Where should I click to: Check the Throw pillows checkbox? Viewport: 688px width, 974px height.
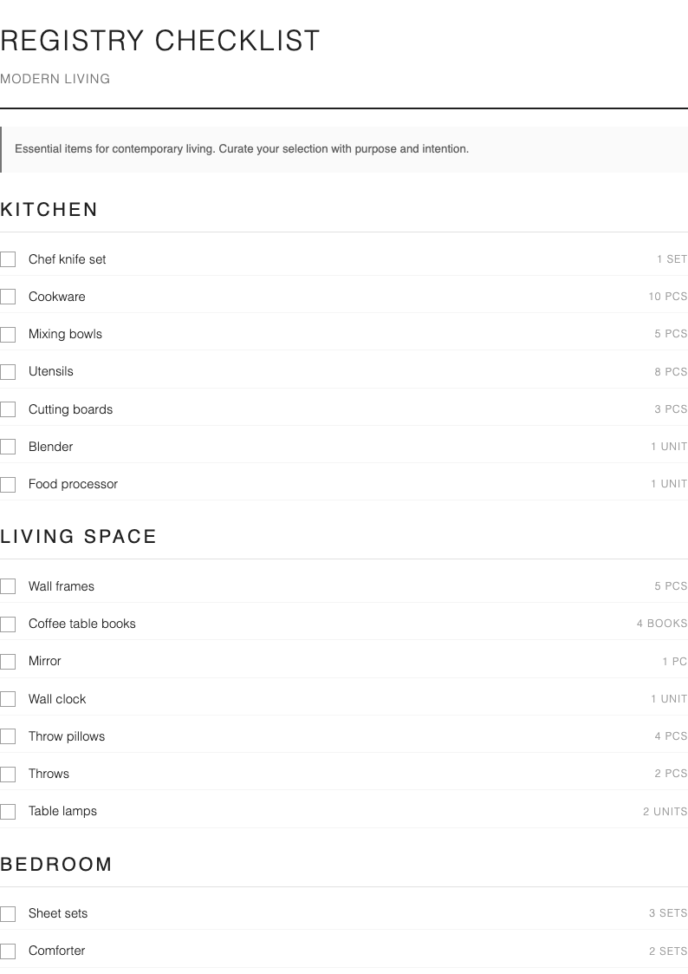coord(8,735)
